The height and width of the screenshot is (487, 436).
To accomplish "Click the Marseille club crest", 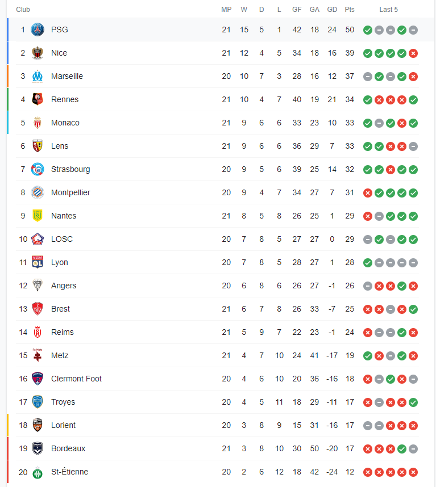I will (36, 76).
